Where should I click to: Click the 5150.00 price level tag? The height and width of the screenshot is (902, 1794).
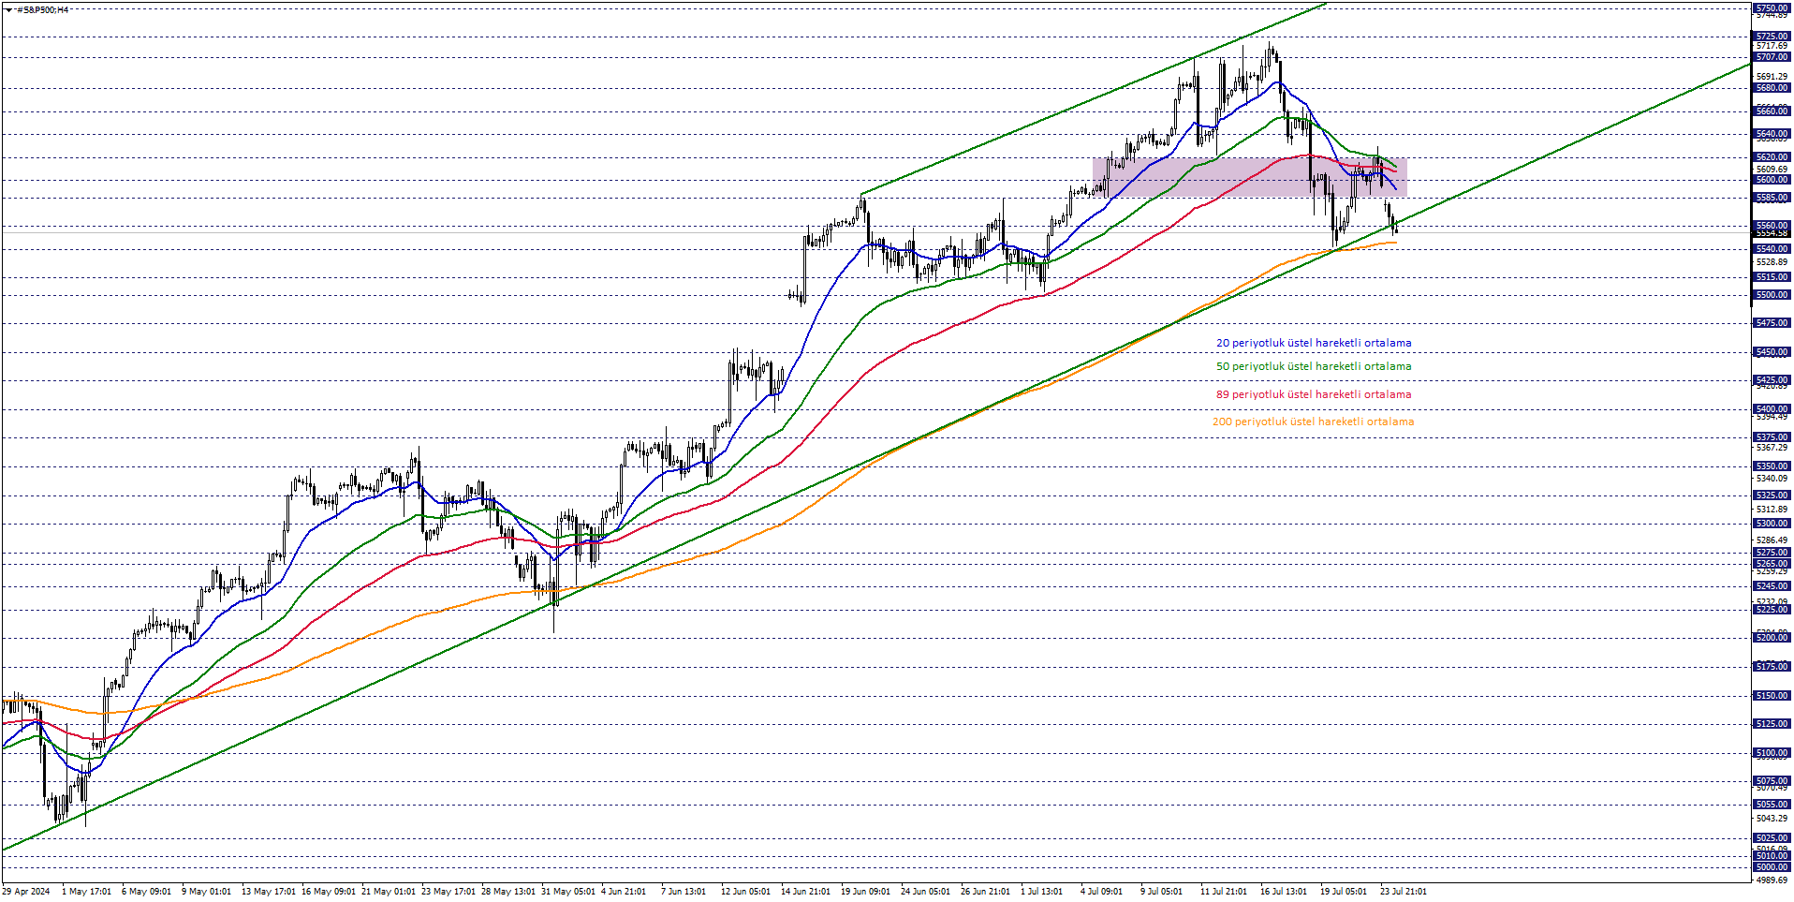[1771, 696]
